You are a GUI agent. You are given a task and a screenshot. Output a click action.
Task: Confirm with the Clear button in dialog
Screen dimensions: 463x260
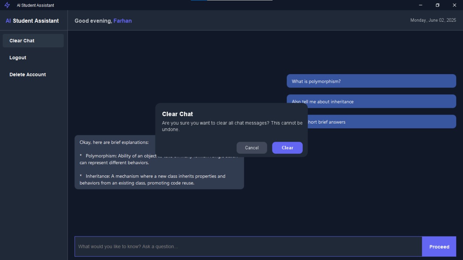coord(287,148)
